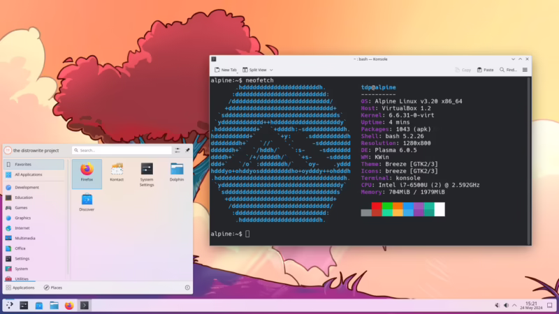Click the Konsole vertical scrollbar
The width and height of the screenshot is (559, 314).
point(529,160)
